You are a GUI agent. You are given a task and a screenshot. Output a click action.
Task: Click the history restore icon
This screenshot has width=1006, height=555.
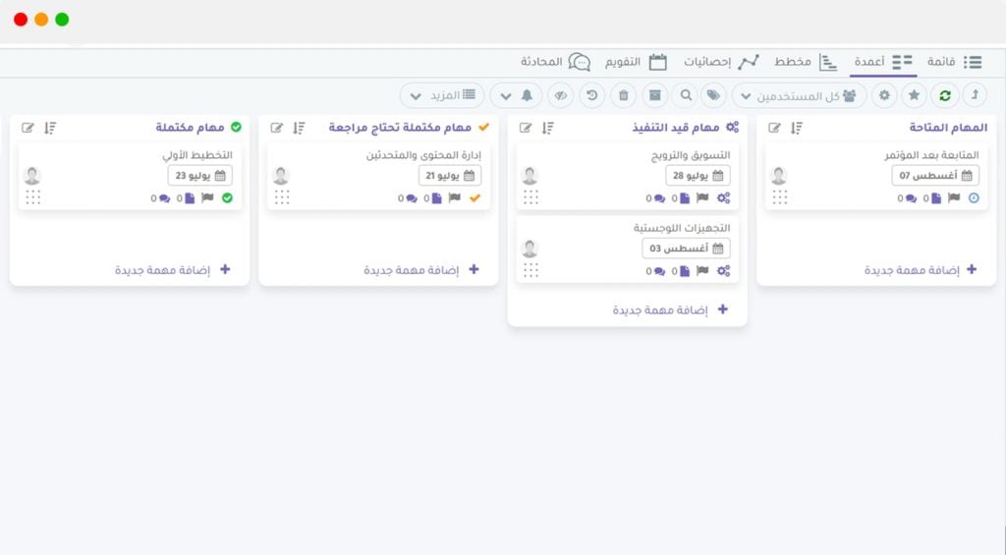[x=592, y=95]
